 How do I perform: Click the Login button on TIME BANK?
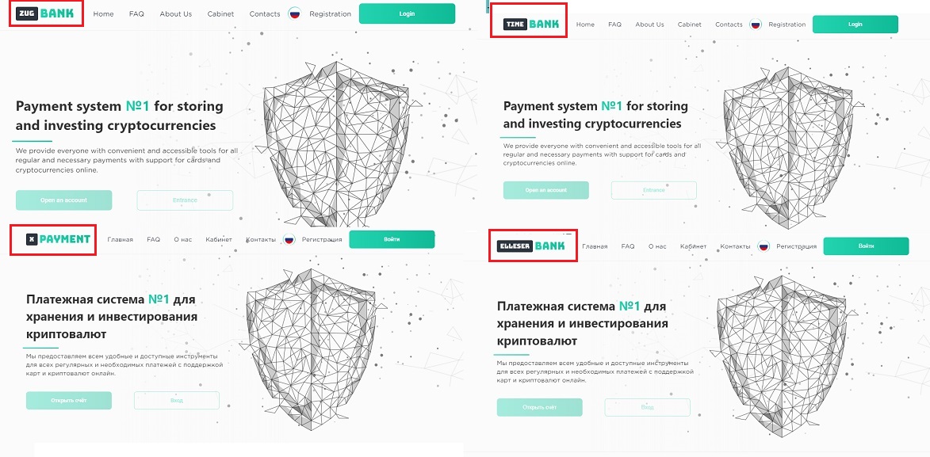coord(855,25)
